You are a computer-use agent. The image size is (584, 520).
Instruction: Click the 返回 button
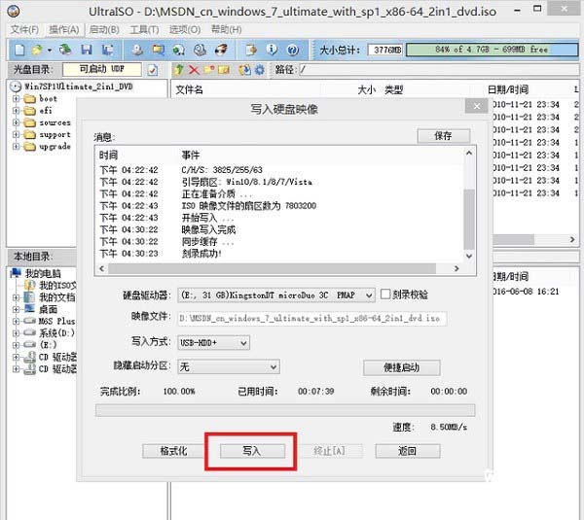(x=408, y=451)
